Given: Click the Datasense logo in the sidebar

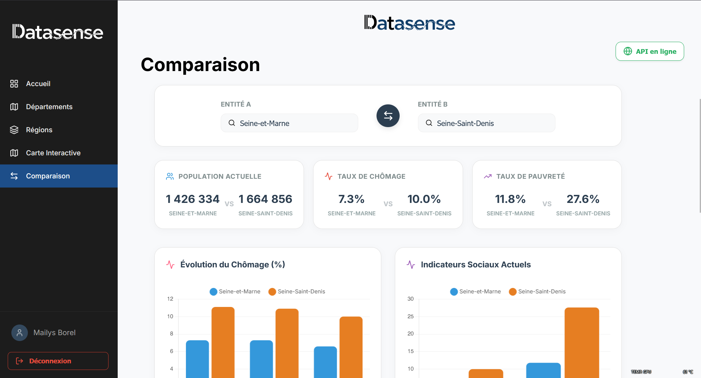Looking at the screenshot, I should [58, 32].
